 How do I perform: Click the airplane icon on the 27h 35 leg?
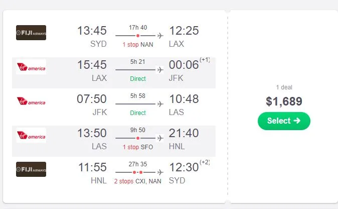click(x=160, y=172)
